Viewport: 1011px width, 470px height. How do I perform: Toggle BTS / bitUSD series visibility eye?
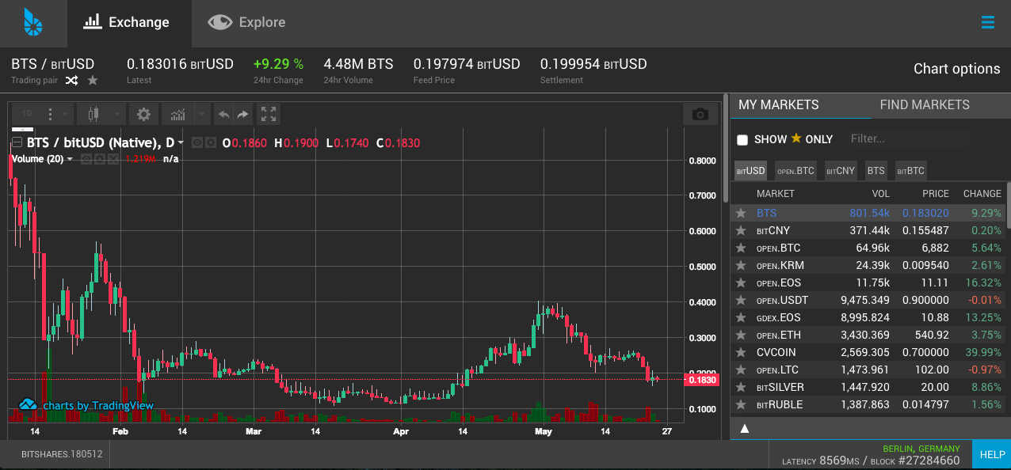[x=198, y=143]
